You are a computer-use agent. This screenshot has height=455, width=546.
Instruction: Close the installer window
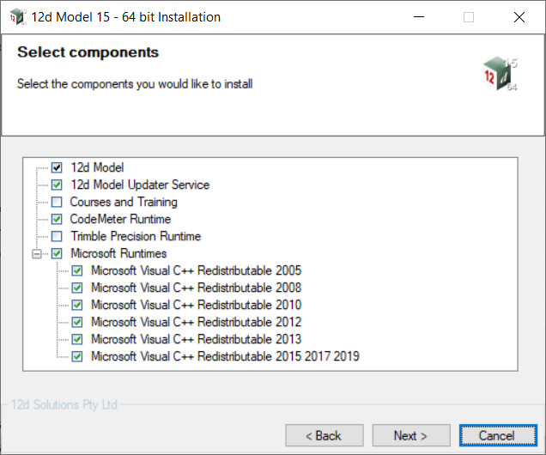click(x=519, y=16)
